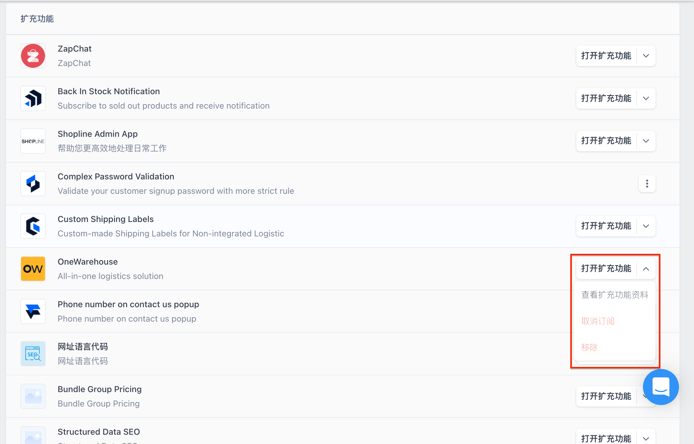The image size is (694, 444).
Task: Click the Complex Password Validation title
Action: pos(116,176)
